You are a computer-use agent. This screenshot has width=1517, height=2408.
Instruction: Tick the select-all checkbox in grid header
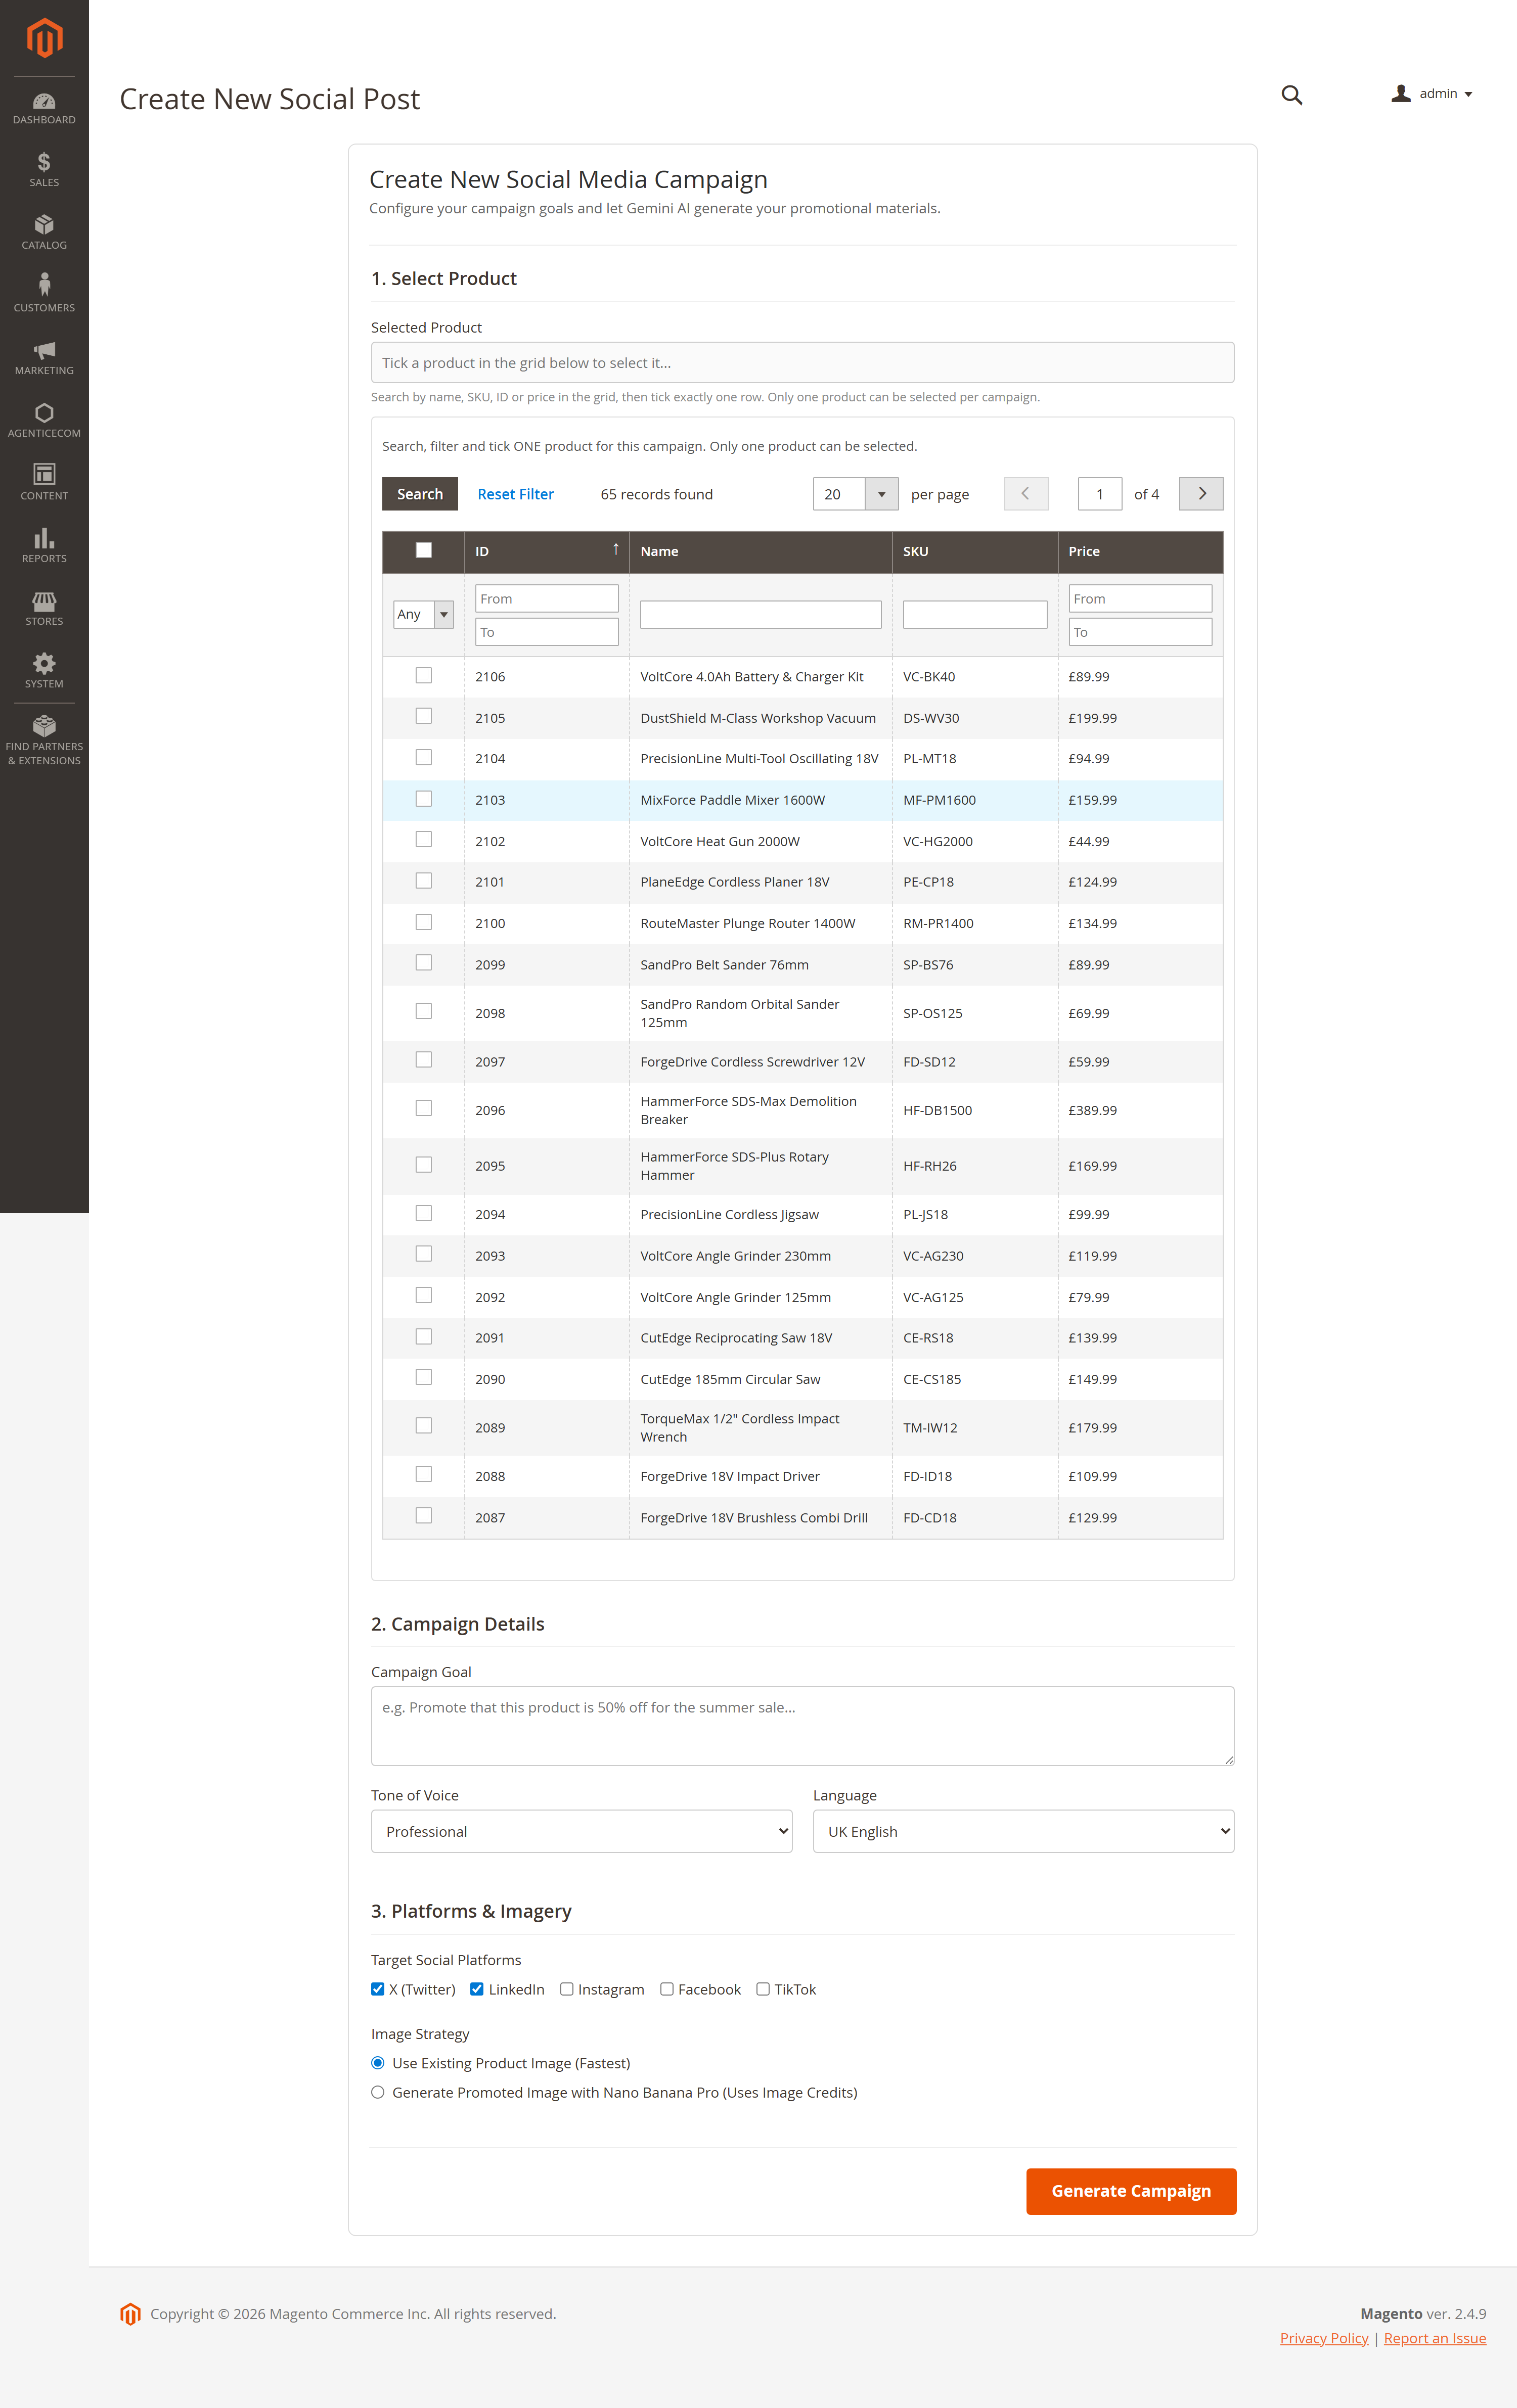tap(423, 550)
